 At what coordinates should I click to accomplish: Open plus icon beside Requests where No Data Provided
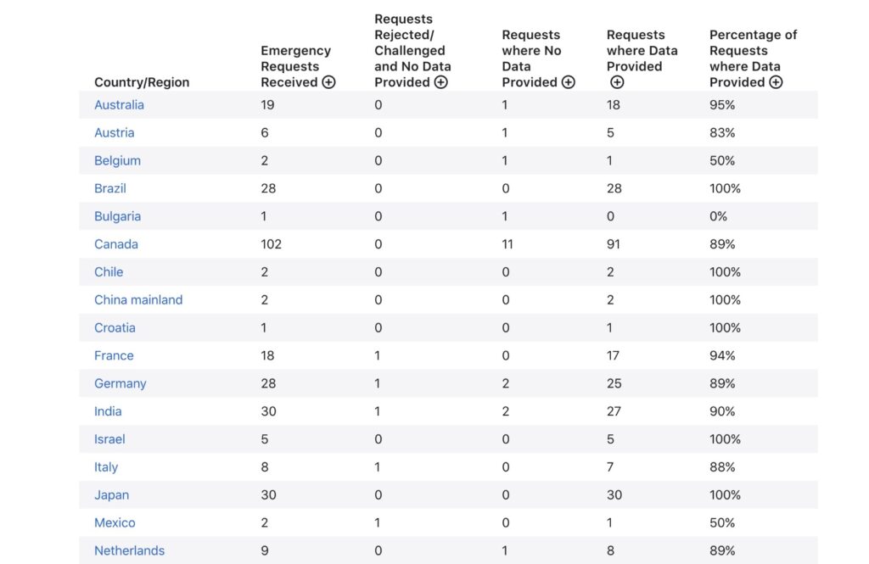(x=568, y=82)
